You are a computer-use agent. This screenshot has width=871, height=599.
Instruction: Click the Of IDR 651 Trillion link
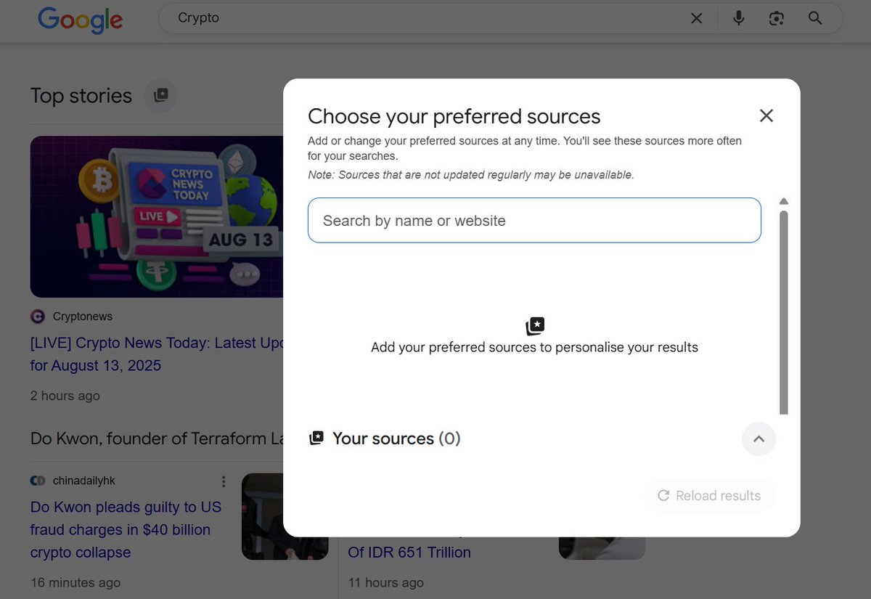[x=409, y=552]
